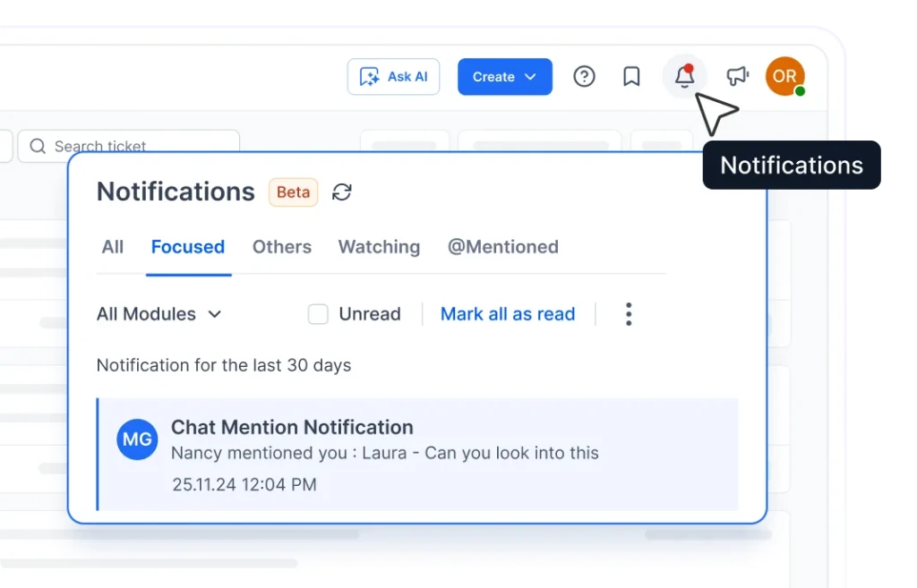Image resolution: width=917 pixels, height=588 pixels.
Task: Click the notifications bell icon
Action: (683, 76)
